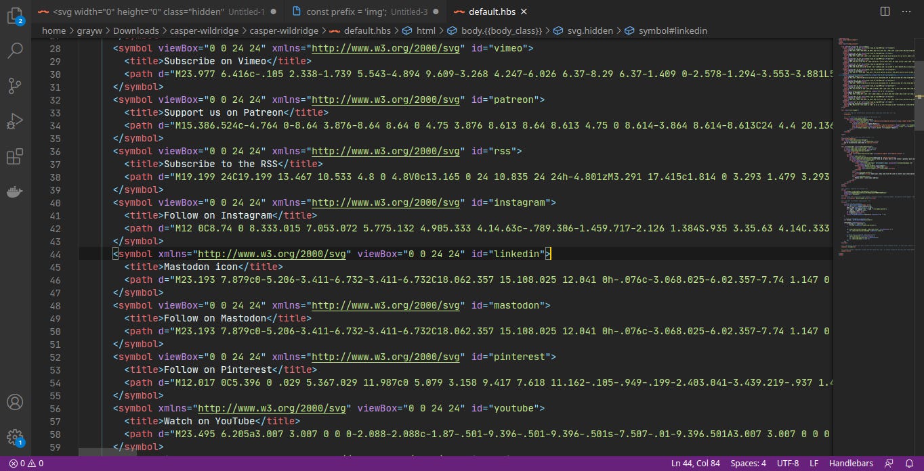Image resolution: width=924 pixels, height=471 pixels.
Task: Open the notifications bell in status bar
Action: click(x=910, y=464)
